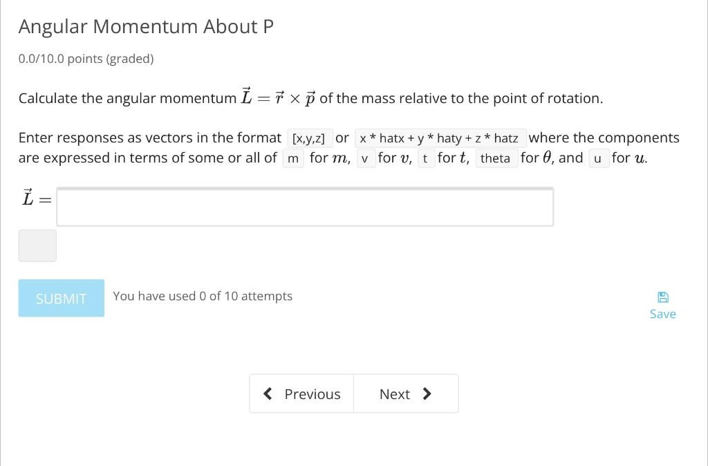Click the left chevron on Previous button

(268, 393)
